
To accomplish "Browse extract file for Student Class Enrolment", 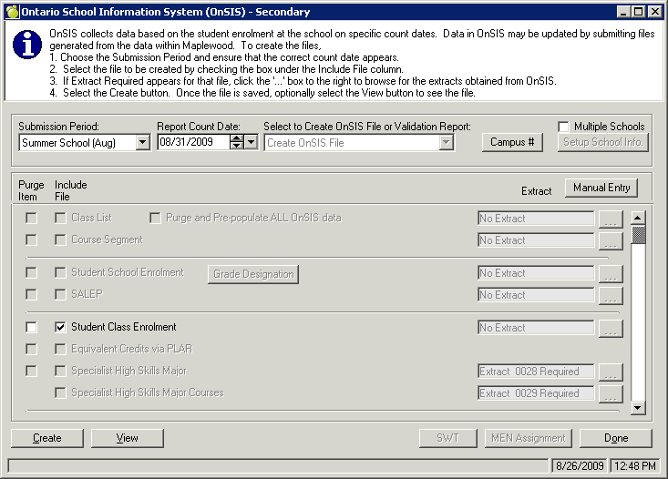I will 611,328.
